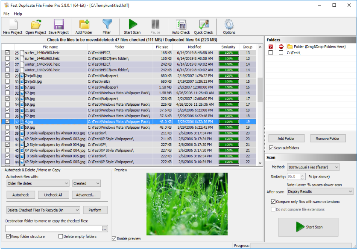
Task: Open the File menu
Action: point(6,14)
